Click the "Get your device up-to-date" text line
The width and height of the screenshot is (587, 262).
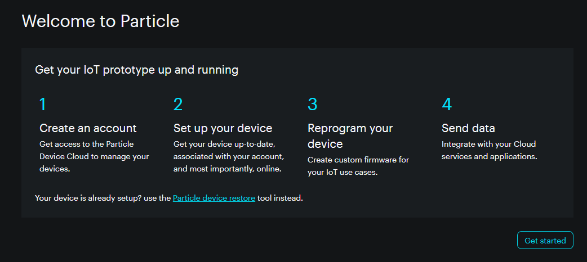pyautogui.click(x=224, y=144)
